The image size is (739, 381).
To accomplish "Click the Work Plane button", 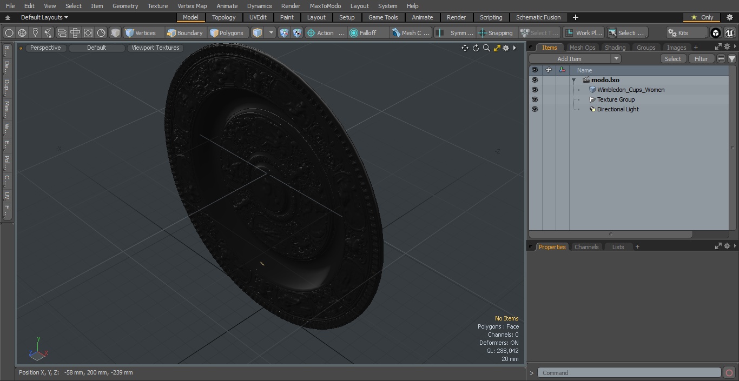I will coord(583,33).
